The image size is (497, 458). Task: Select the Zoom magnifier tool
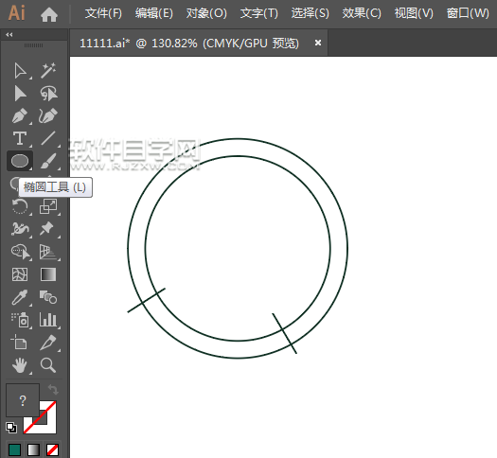pyautogui.click(x=48, y=365)
